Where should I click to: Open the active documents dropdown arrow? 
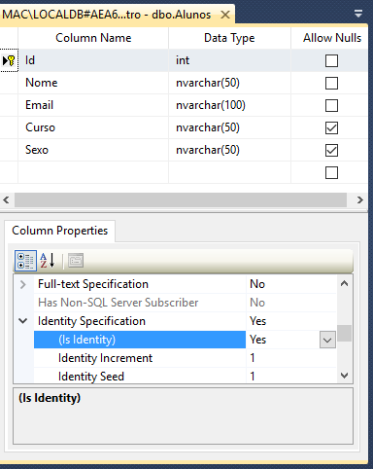(358, 14)
